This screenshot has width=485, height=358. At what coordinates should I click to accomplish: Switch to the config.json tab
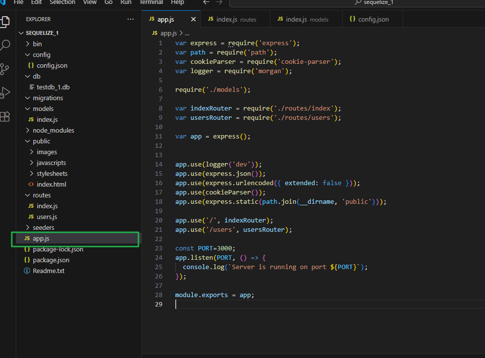[373, 19]
